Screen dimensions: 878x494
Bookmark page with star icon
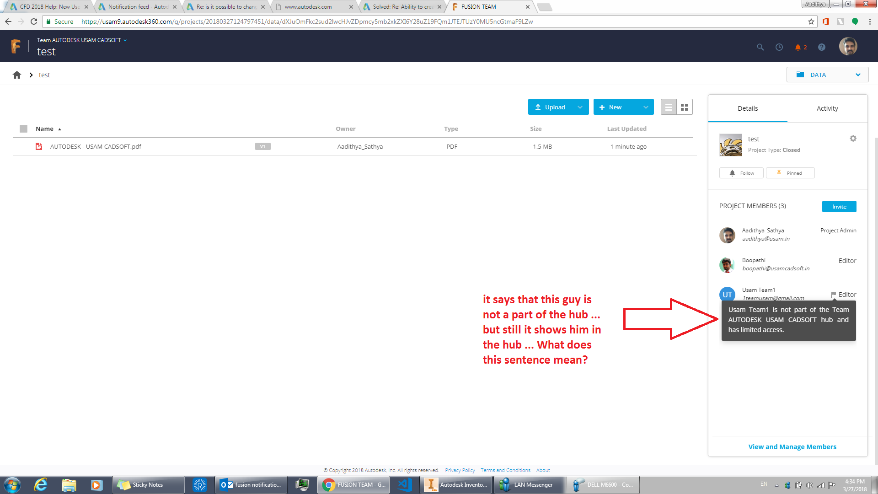point(811,21)
